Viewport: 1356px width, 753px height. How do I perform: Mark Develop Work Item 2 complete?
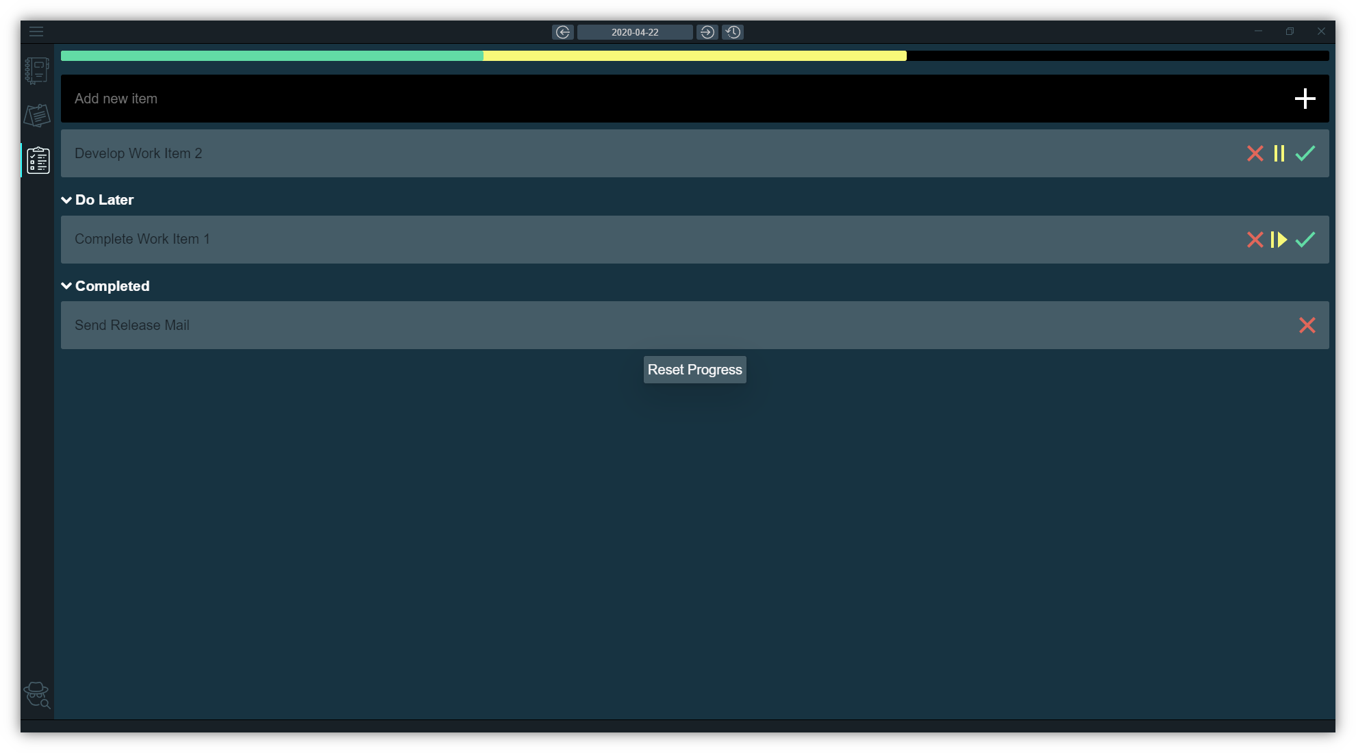point(1305,153)
